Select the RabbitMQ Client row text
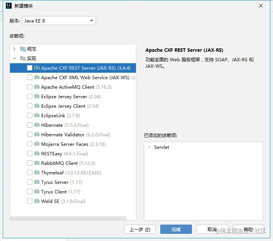Viewport: 273px width, 241px height. tap(68, 163)
